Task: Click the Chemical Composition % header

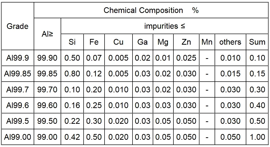Action: [x=151, y=10]
